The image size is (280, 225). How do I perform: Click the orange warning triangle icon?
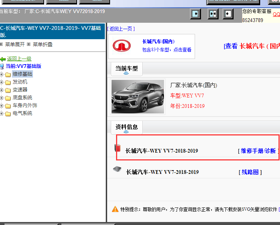(x=115, y=209)
